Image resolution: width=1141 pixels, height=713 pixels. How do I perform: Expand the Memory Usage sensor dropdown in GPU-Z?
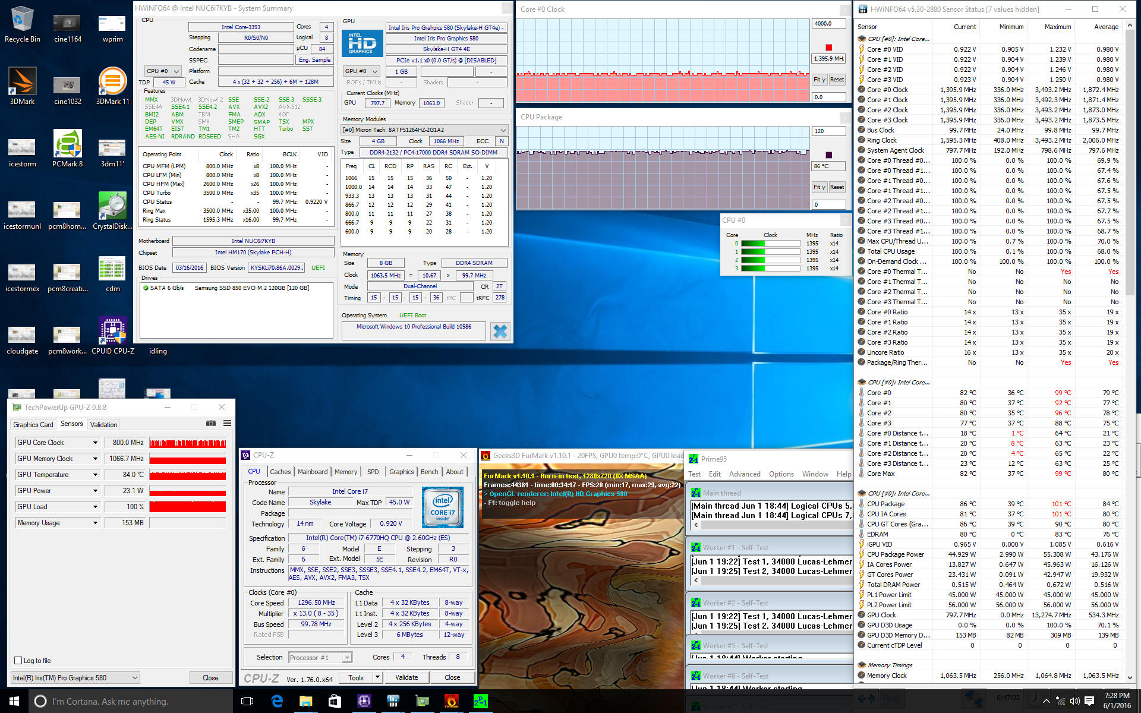(x=95, y=523)
